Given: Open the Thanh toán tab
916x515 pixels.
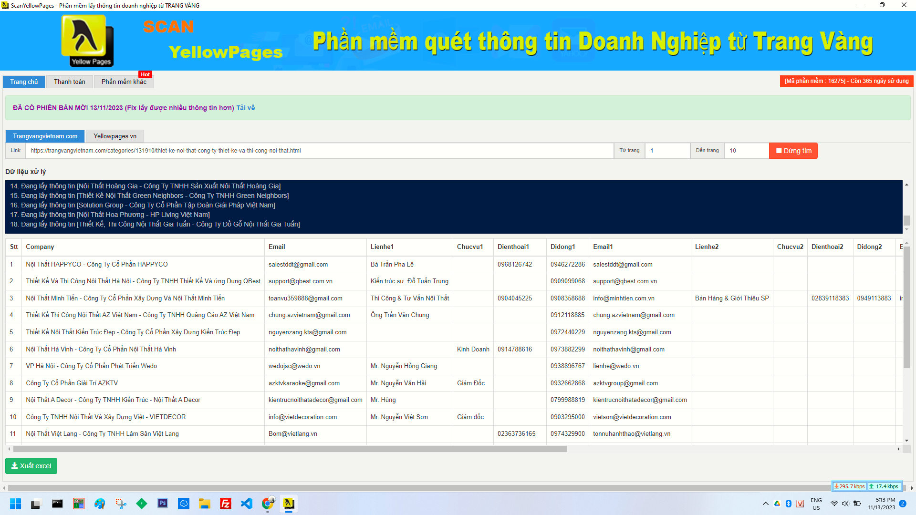Looking at the screenshot, I should pyautogui.click(x=70, y=82).
